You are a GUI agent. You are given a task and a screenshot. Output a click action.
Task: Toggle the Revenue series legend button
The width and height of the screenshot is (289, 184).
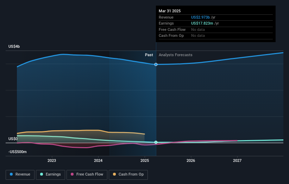coord(20,175)
